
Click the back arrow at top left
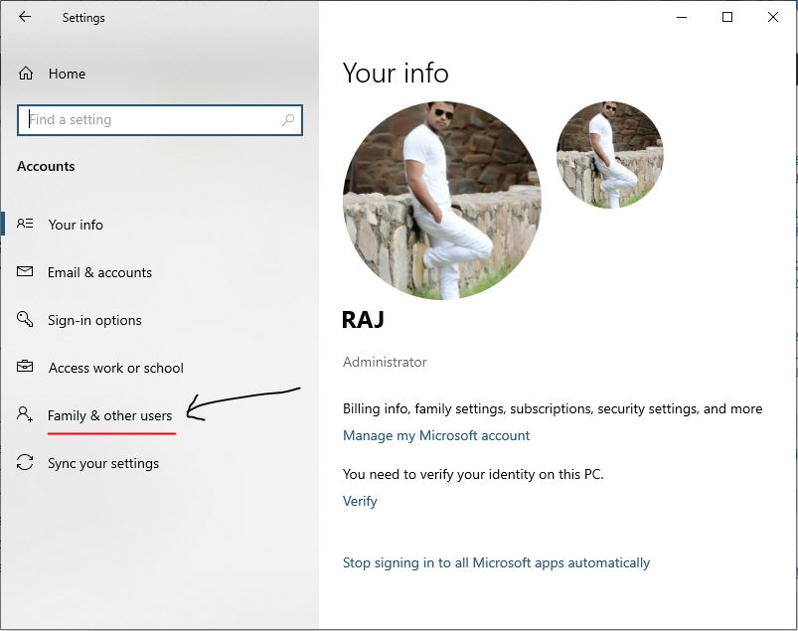pyautogui.click(x=24, y=17)
